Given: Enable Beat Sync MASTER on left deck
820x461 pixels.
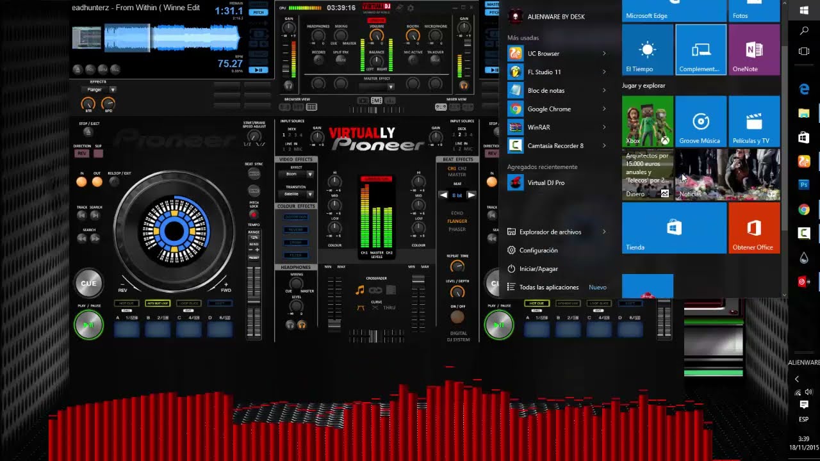Looking at the screenshot, I should [x=254, y=174].
